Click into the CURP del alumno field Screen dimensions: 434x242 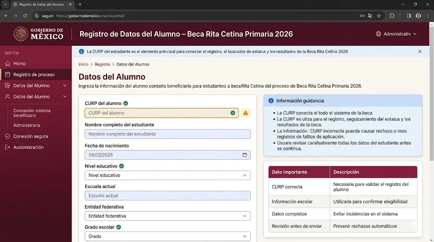(x=161, y=113)
